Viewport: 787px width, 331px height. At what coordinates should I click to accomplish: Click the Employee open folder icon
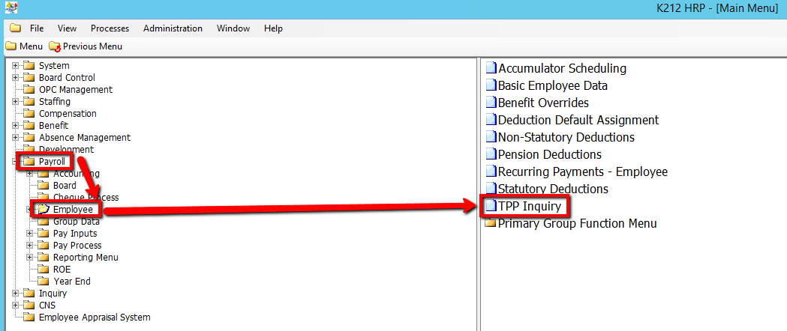click(44, 210)
